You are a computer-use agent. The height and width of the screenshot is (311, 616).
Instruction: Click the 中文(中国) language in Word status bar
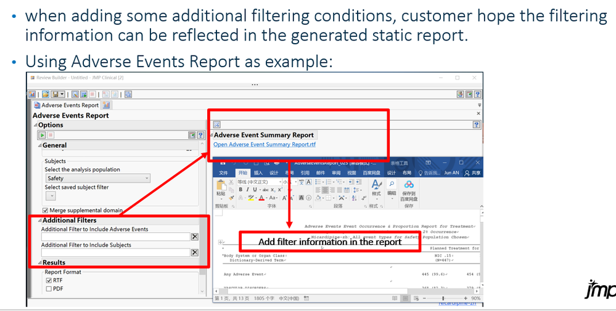(289, 299)
